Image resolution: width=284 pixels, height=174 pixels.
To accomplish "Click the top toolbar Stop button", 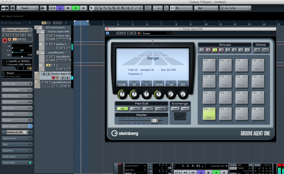I will pyautogui.click(x=68, y=8).
